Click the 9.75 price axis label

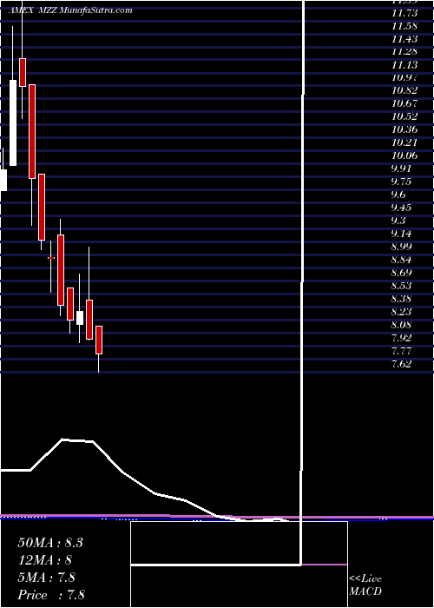[x=401, y=182]
